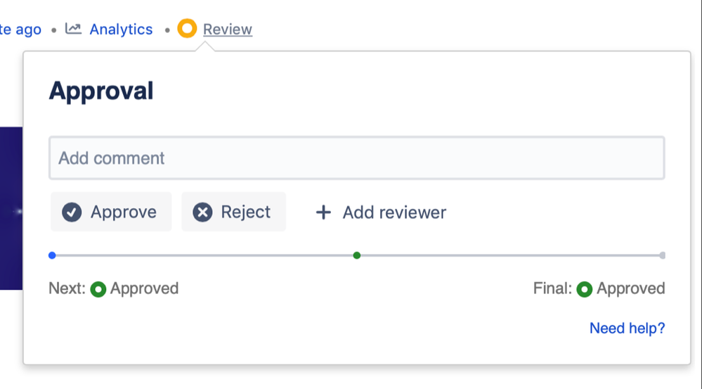Screen dimensions: 702x389
Task: Click the blue starting dot on workflow timeline
Action: pos(52,255)
